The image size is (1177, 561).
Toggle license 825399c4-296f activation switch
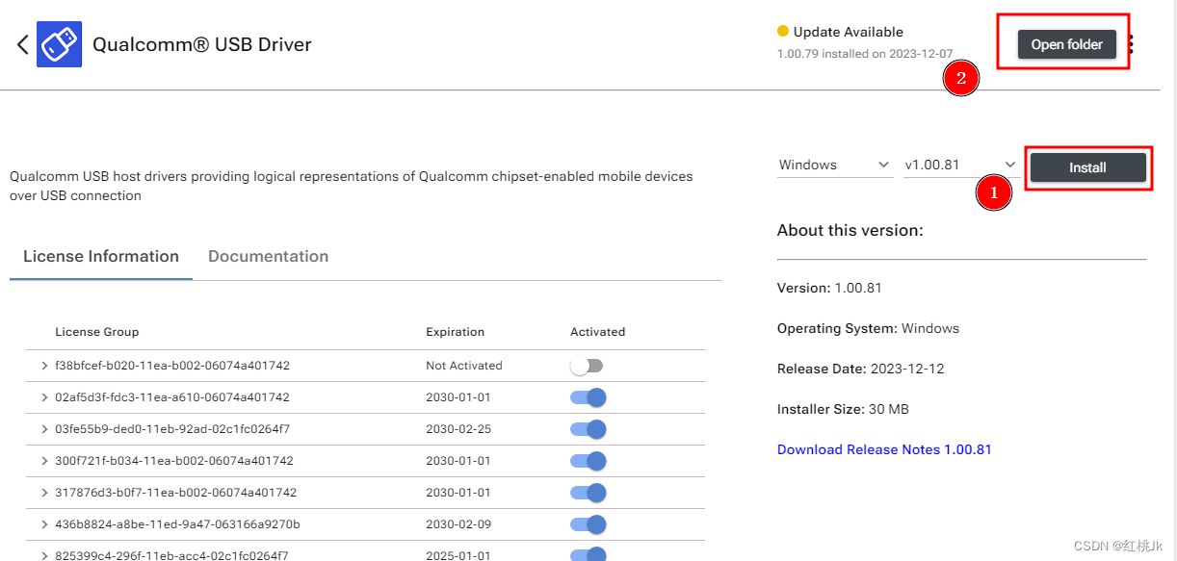click(588, 554)
